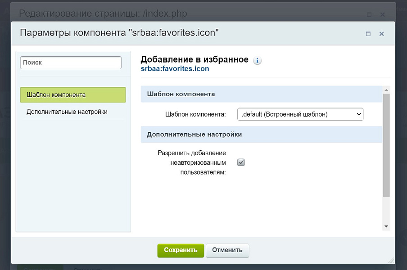Close the "Редактирование страницы" window with the X icon
The image size is (407, 270).
(x=382, y=14)
